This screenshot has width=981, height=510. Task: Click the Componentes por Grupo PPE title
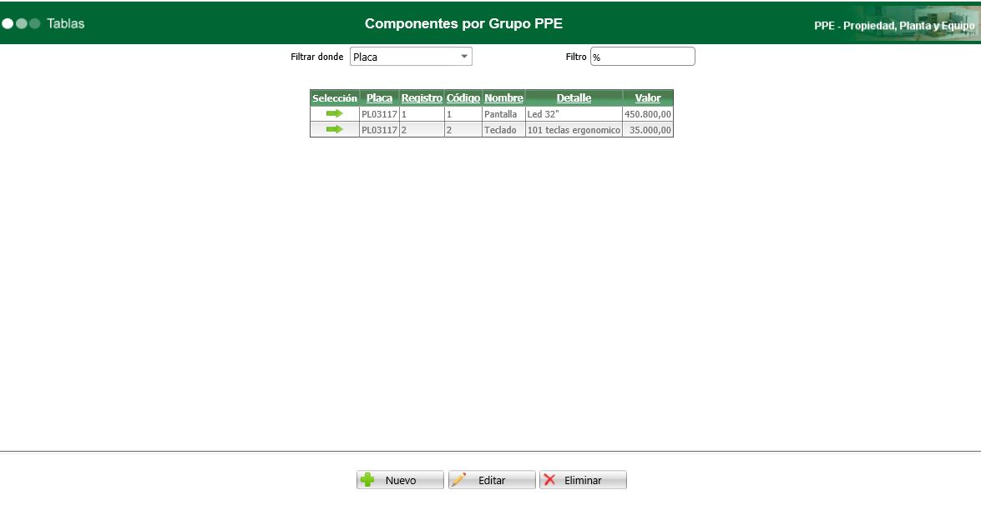(x=463, y=23)
